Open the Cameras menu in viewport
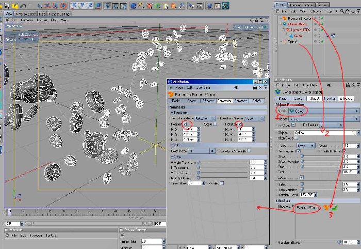This screenshot has height=249, width=361. click(x=27, y=20)
